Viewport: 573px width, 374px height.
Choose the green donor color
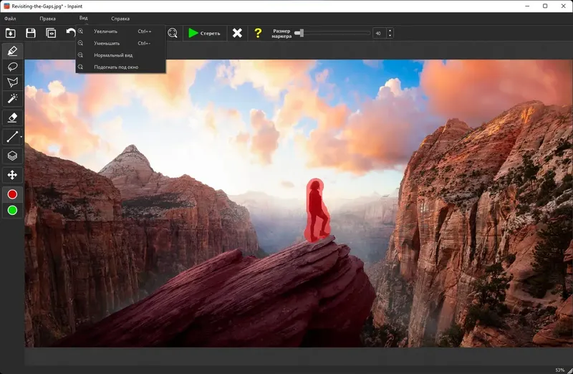click(12, 210)
